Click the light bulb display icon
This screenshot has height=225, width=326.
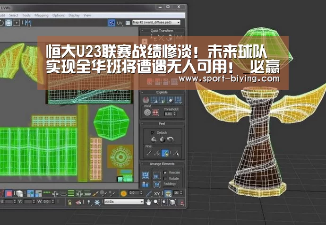pos(89,202)
